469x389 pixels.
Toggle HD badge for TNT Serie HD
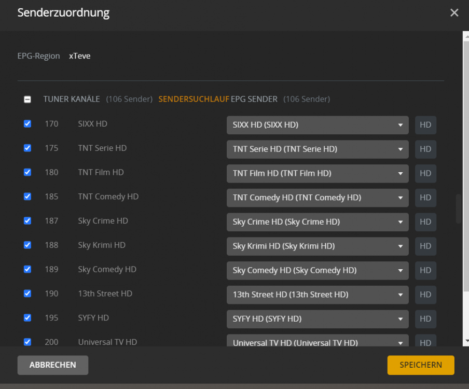(425, 149)
